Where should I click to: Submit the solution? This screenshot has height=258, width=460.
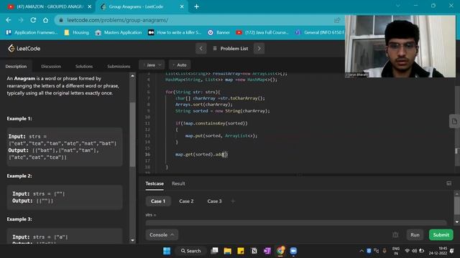441,235
